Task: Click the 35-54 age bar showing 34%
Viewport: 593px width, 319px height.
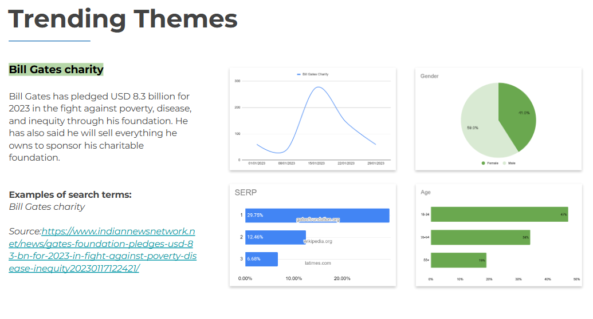Action: pyautogui.click(x=480, y=237)
